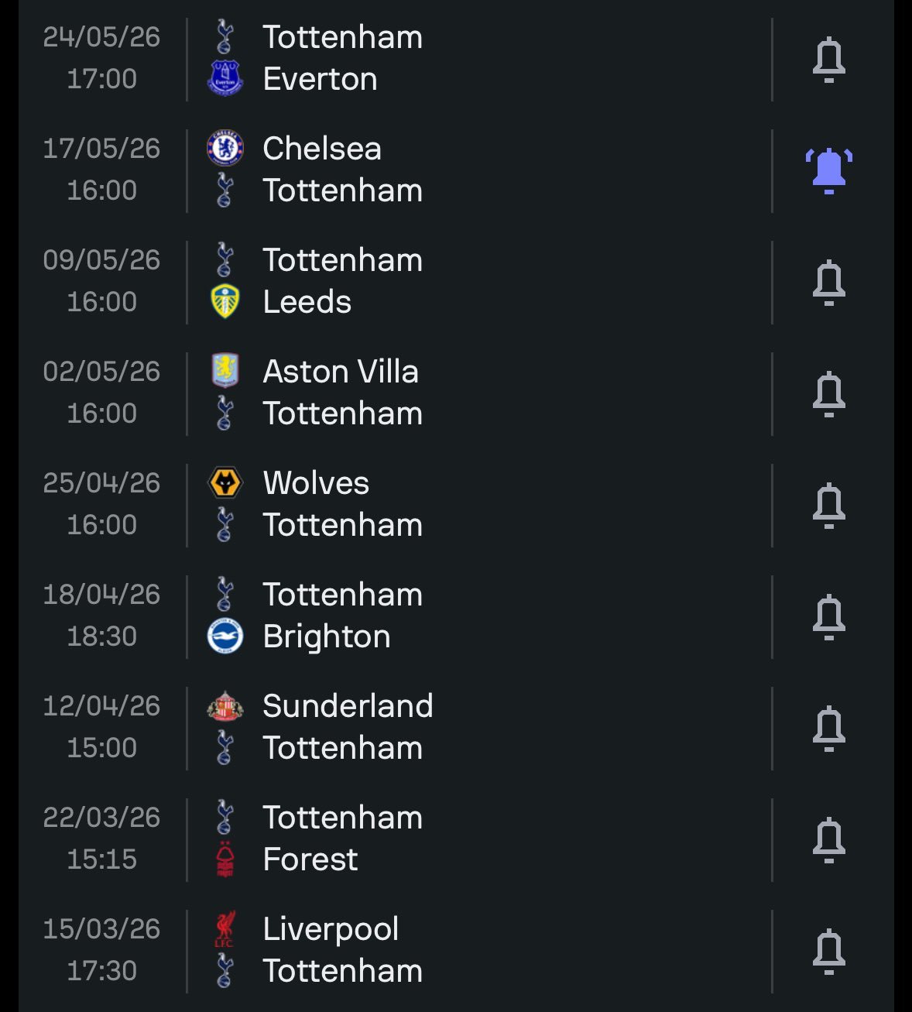Disable alert for Chelsea vs Tottenham

pos(828,170)
